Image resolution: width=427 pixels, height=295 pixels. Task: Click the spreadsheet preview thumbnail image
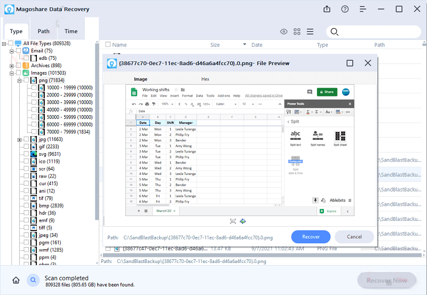tap(240, 150)
